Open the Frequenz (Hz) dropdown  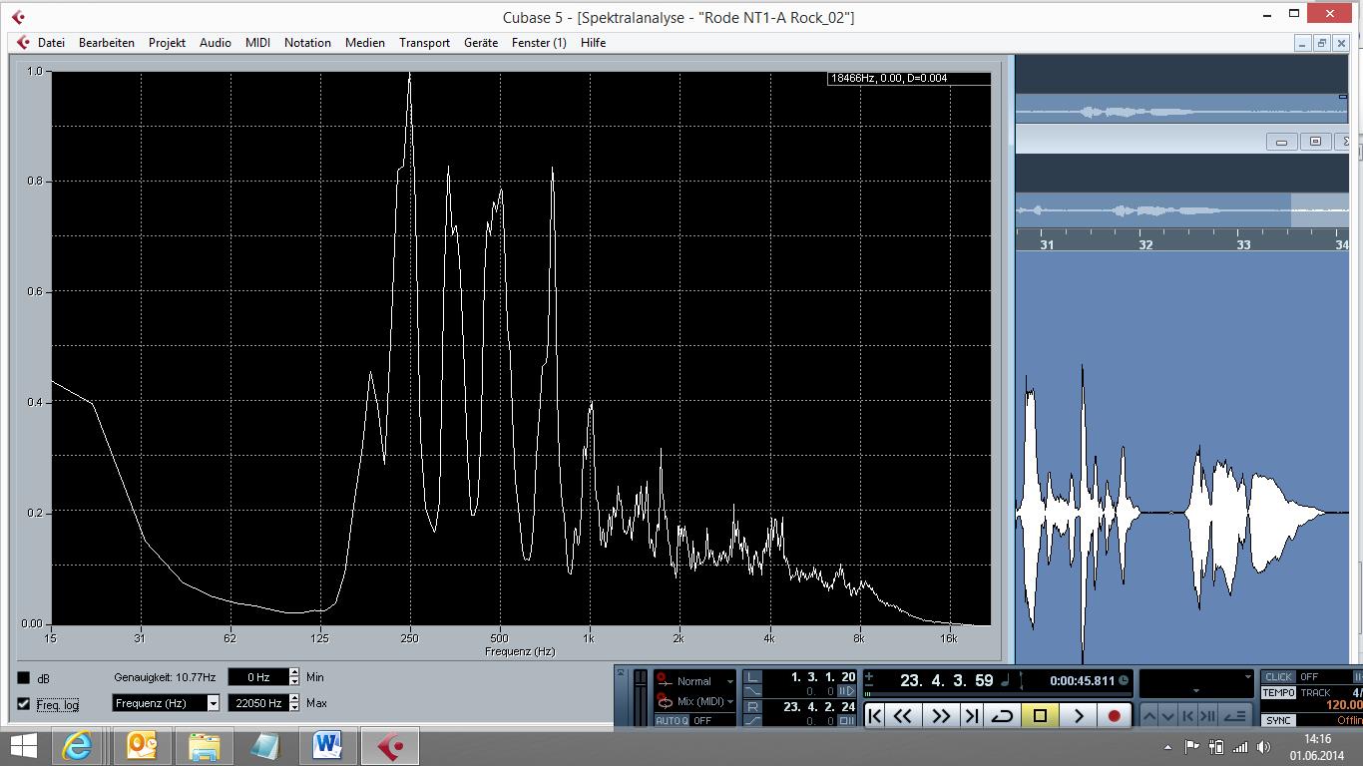point(166,703)
